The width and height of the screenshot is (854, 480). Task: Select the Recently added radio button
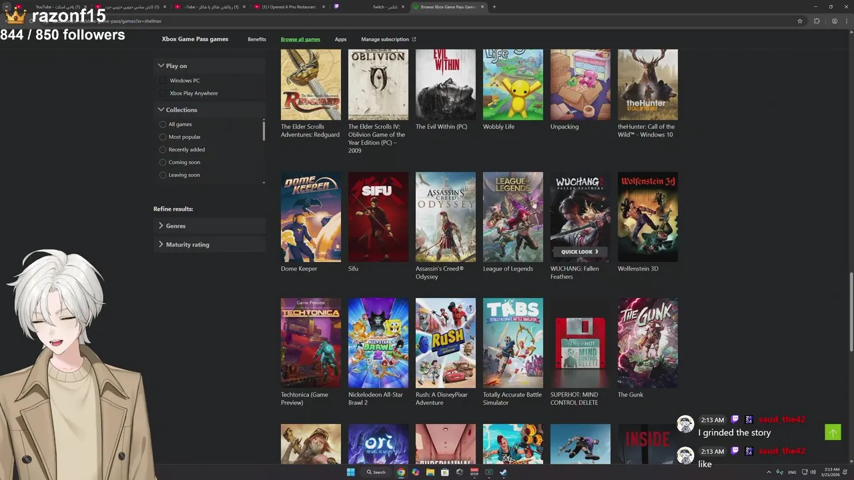pos(163,150)
